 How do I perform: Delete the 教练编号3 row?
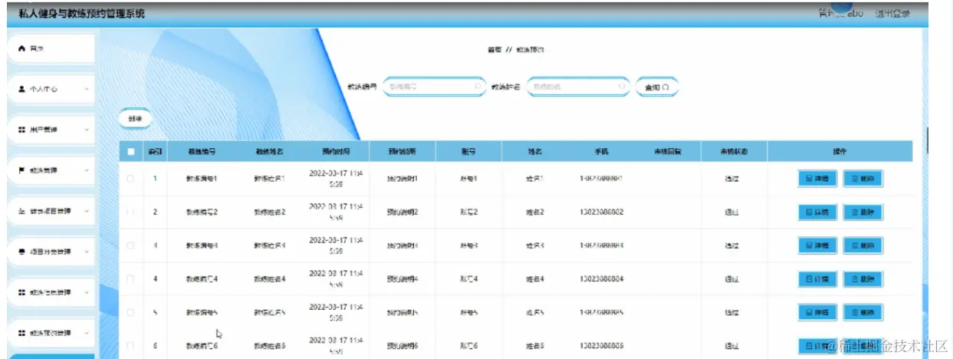pos(863,245)
